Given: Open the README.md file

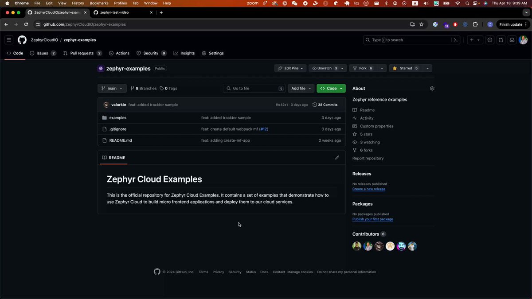Looking at the screenshot, I should [121, 140].
